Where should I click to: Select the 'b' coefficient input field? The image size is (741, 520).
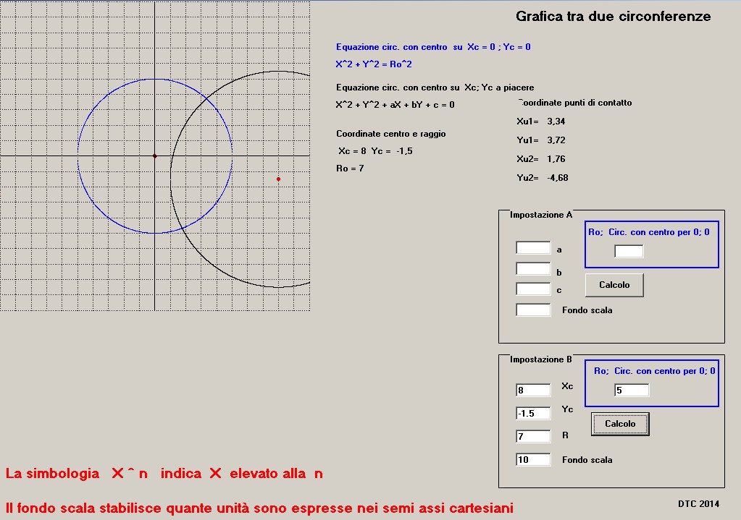(533, 269)
